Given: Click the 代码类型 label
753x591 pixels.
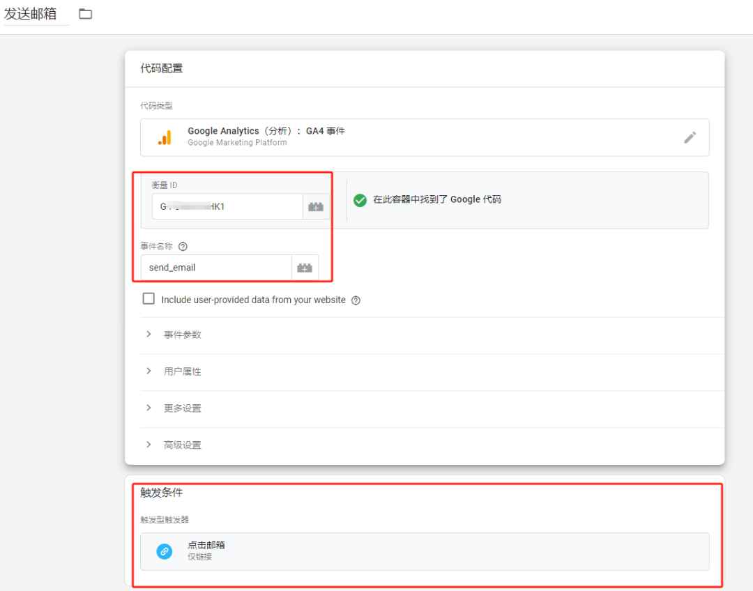Looking at the screenshot, I should click(156, 106).
